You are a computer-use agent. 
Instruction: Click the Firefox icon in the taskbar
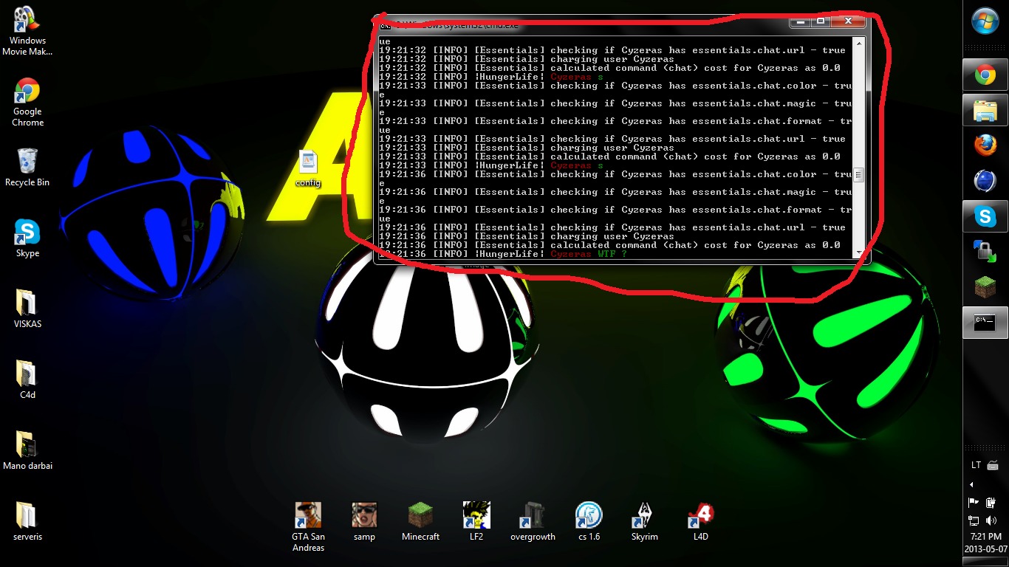point(985,146)
